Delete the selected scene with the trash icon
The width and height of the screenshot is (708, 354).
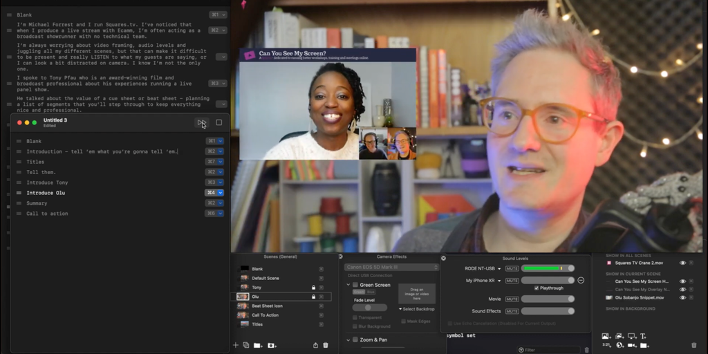[326, 344]
